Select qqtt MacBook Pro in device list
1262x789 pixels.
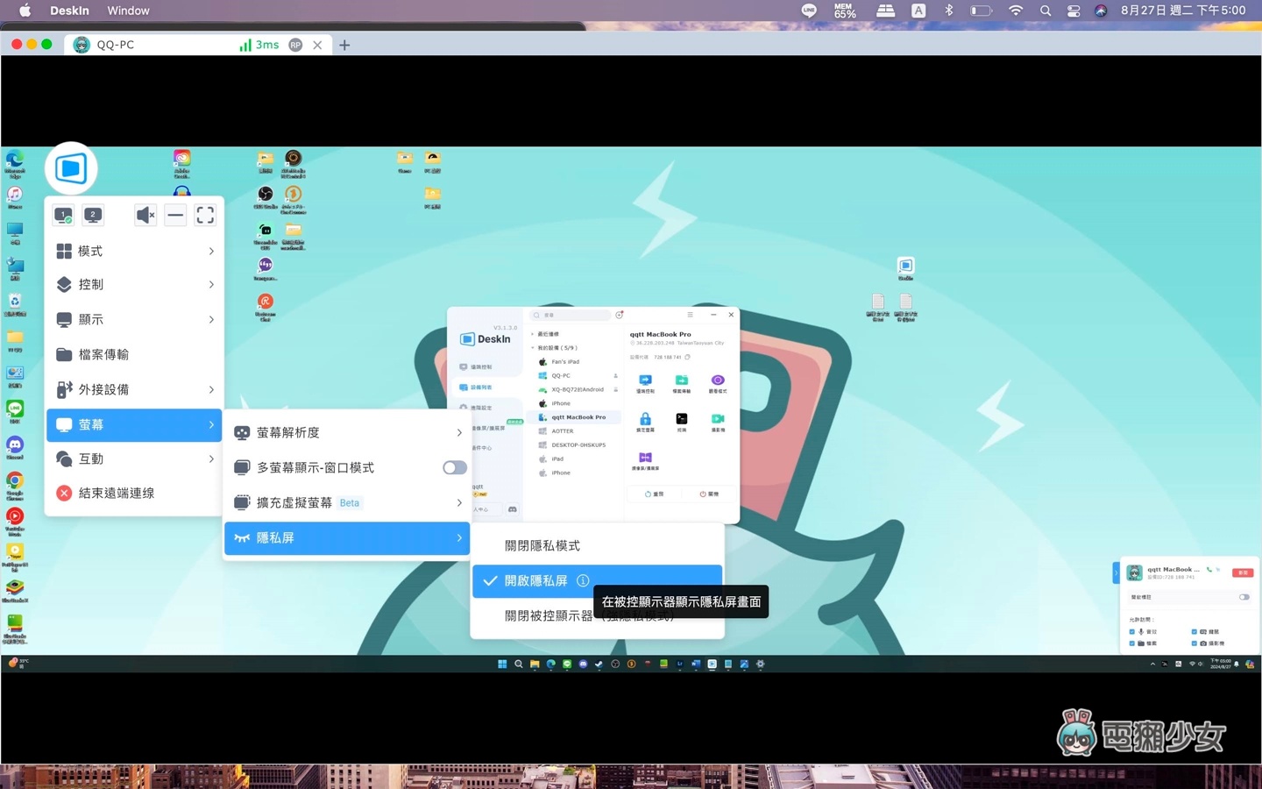pyautogui.click(x=575, y=417)
